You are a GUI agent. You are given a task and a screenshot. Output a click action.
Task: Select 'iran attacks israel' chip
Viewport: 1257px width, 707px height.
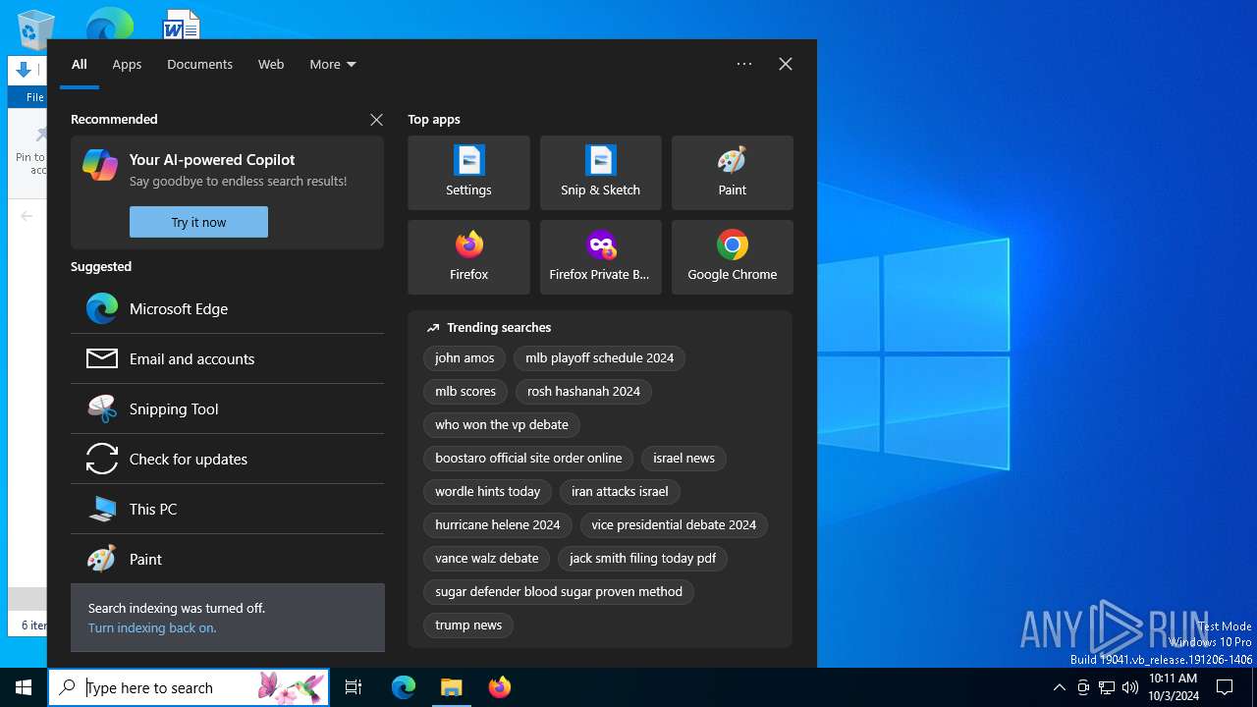point(620,492)
